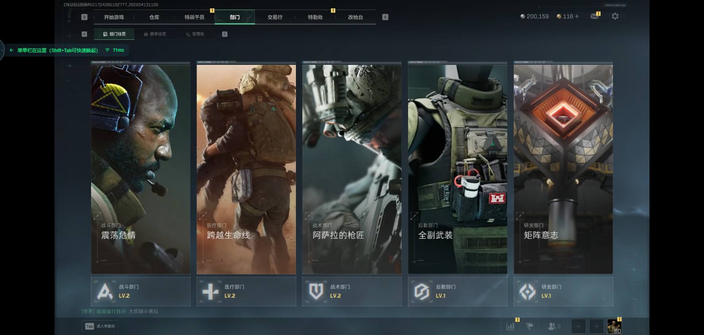Open the mail inbox envelope icon
The height and width of the screenshot is (335, 704).
click(595, 16)
